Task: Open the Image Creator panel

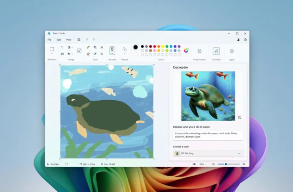Action: (x=199, y=51)
